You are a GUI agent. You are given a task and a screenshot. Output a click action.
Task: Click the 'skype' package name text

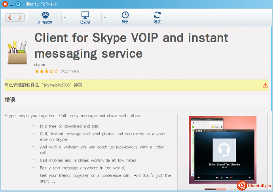click(40, 65)
